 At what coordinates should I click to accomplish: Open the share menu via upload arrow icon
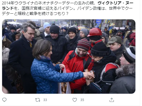(112, 100)
